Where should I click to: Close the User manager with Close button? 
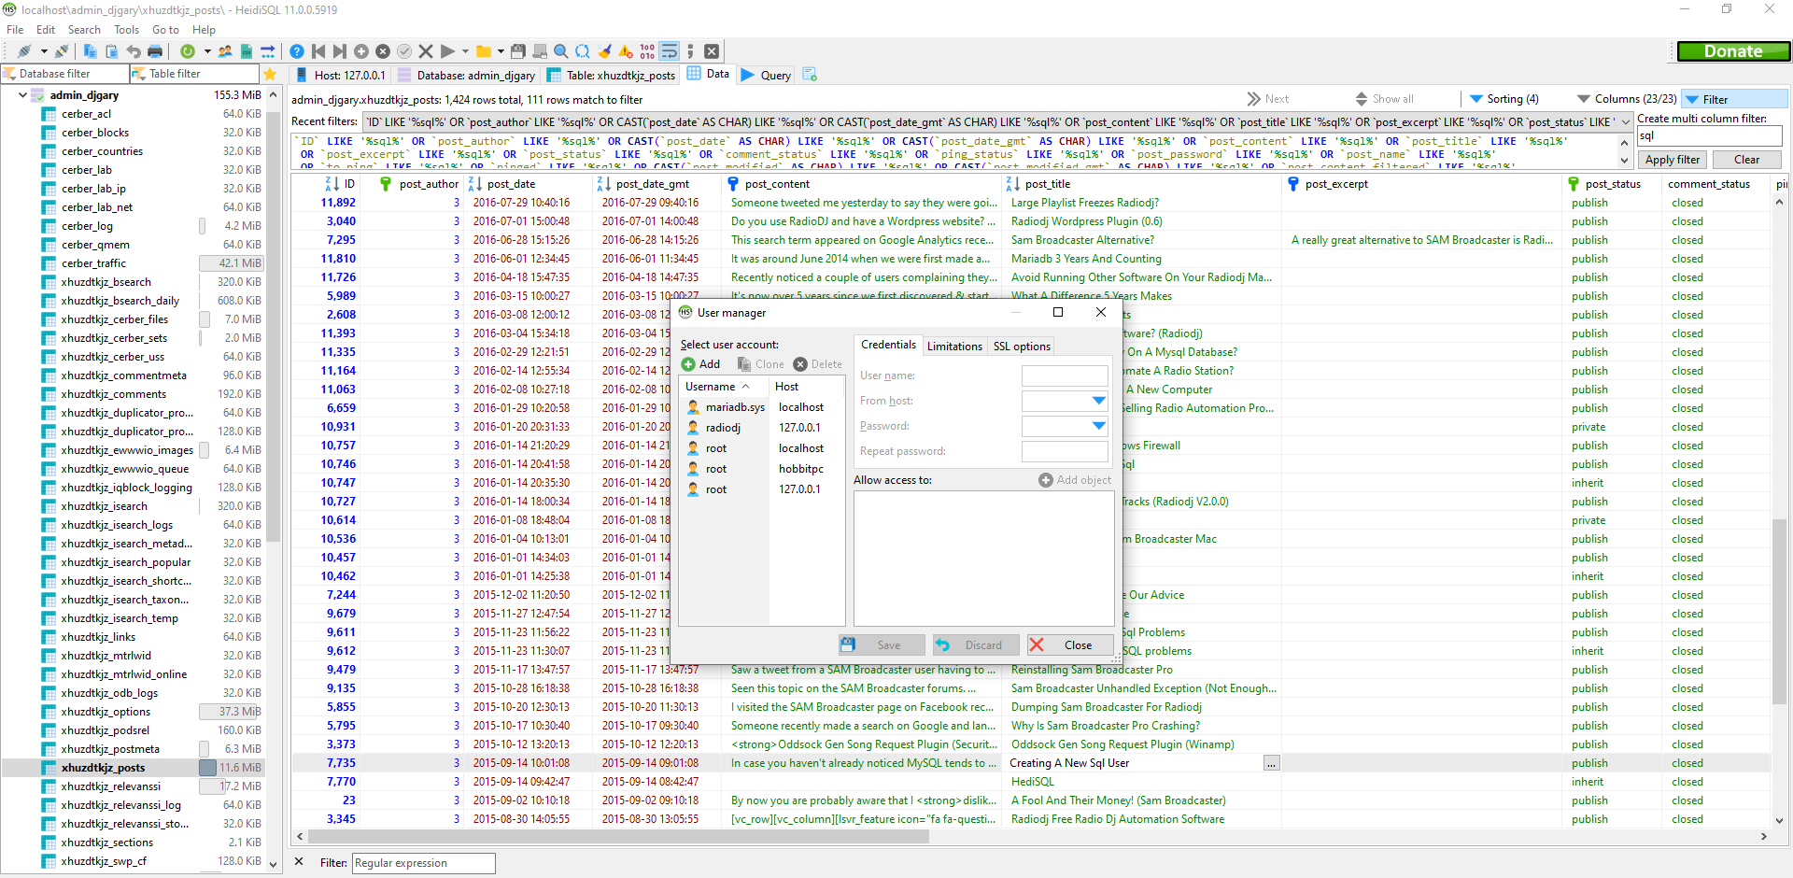tap(1069, 644)
